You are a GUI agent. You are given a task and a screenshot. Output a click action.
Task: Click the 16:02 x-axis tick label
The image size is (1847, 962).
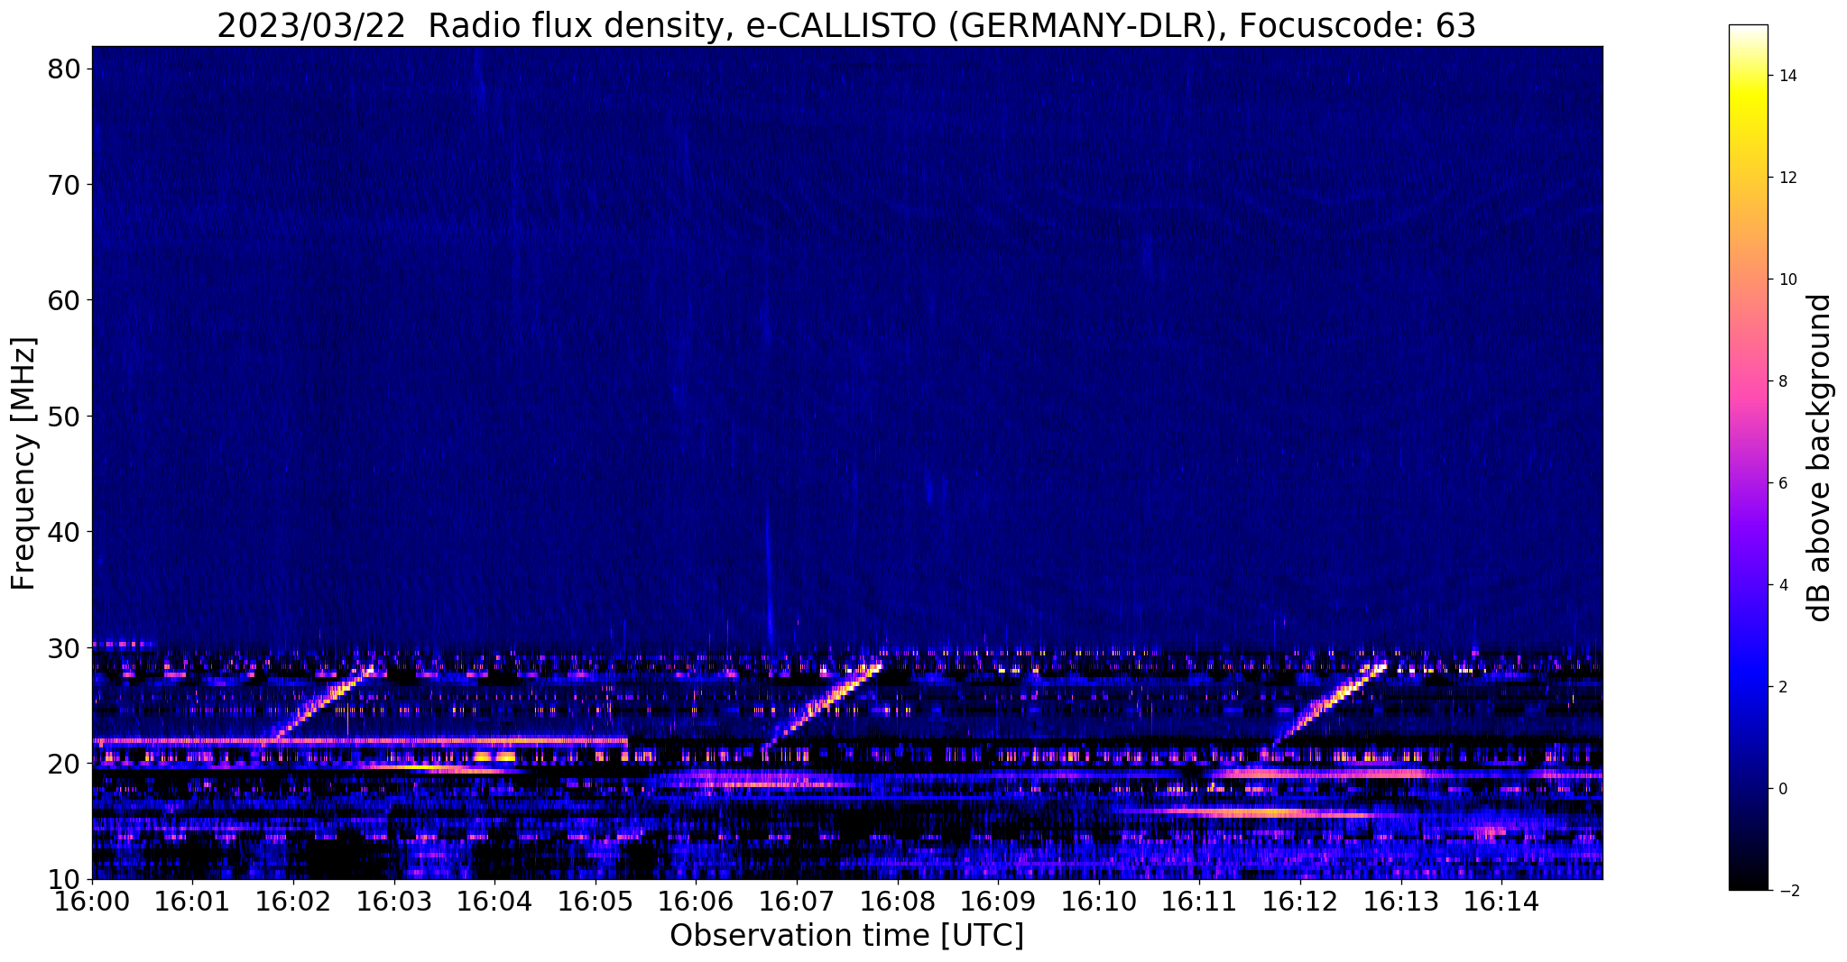(293, 902)
